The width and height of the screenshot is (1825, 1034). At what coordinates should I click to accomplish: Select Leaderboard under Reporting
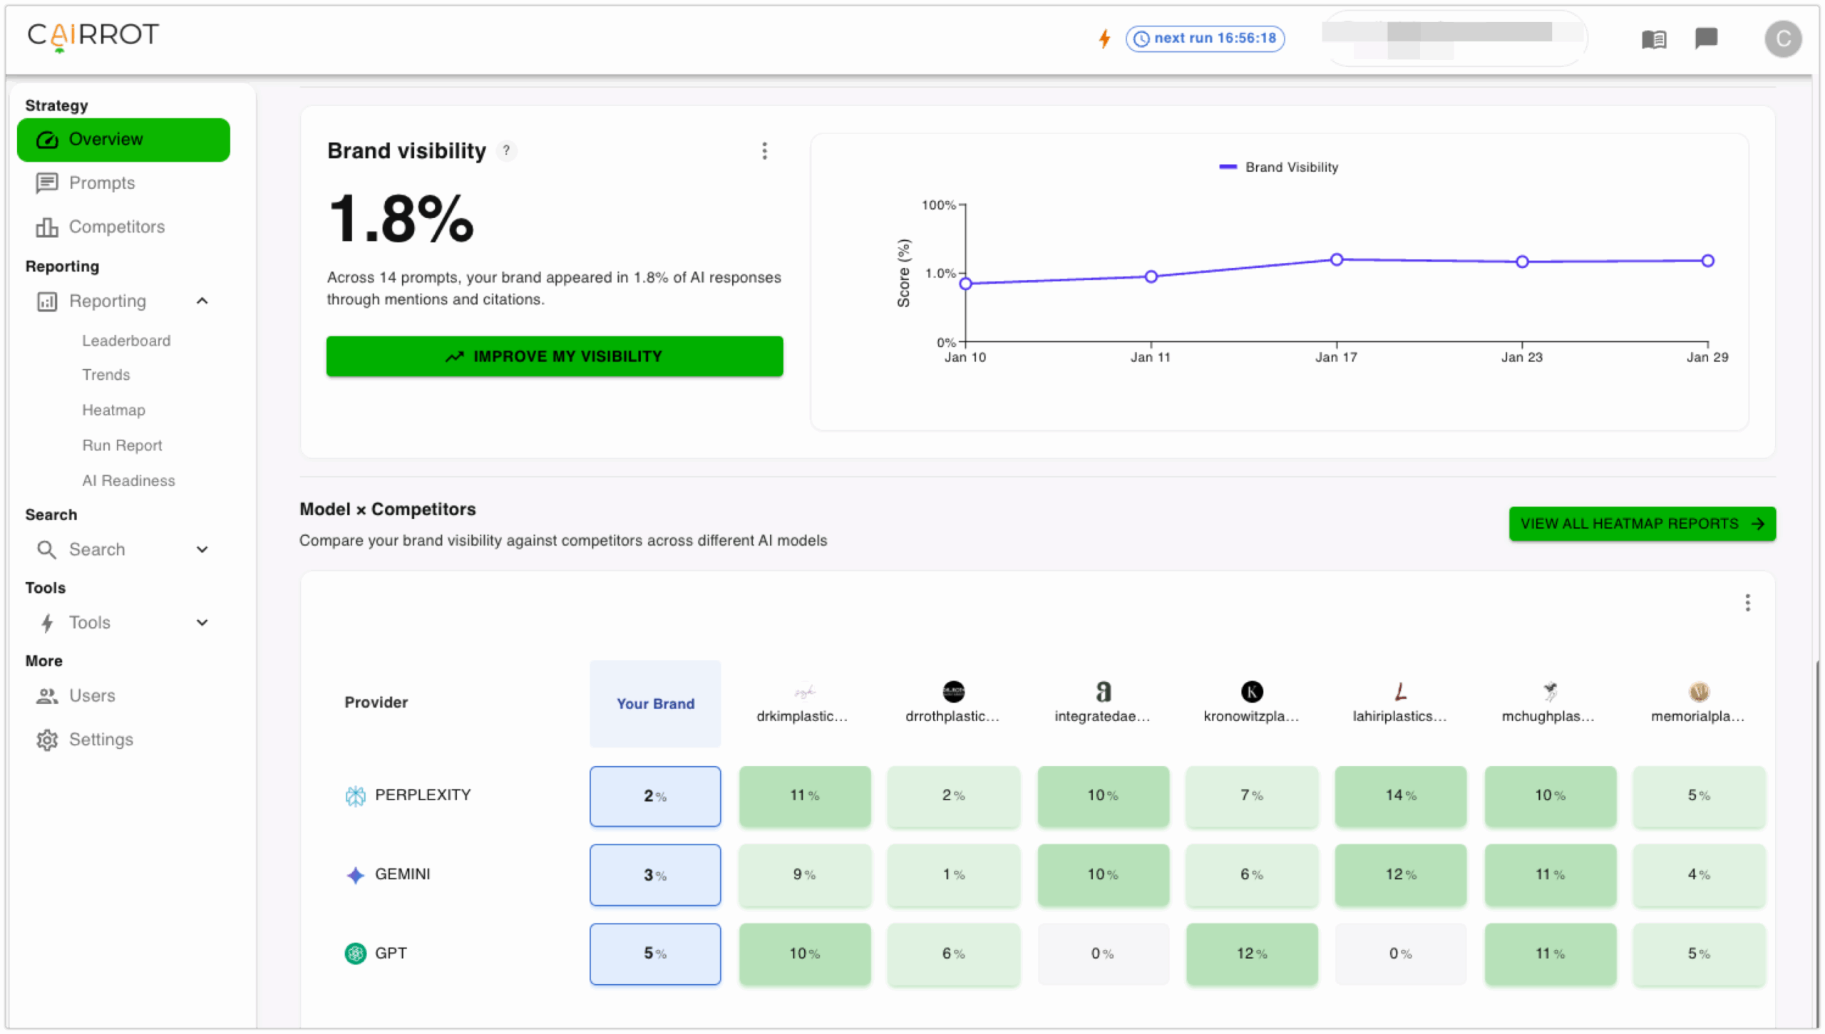point(127,341)
